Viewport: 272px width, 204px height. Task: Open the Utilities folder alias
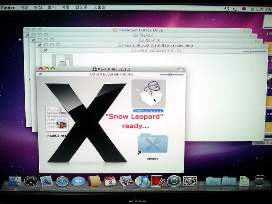153,143
